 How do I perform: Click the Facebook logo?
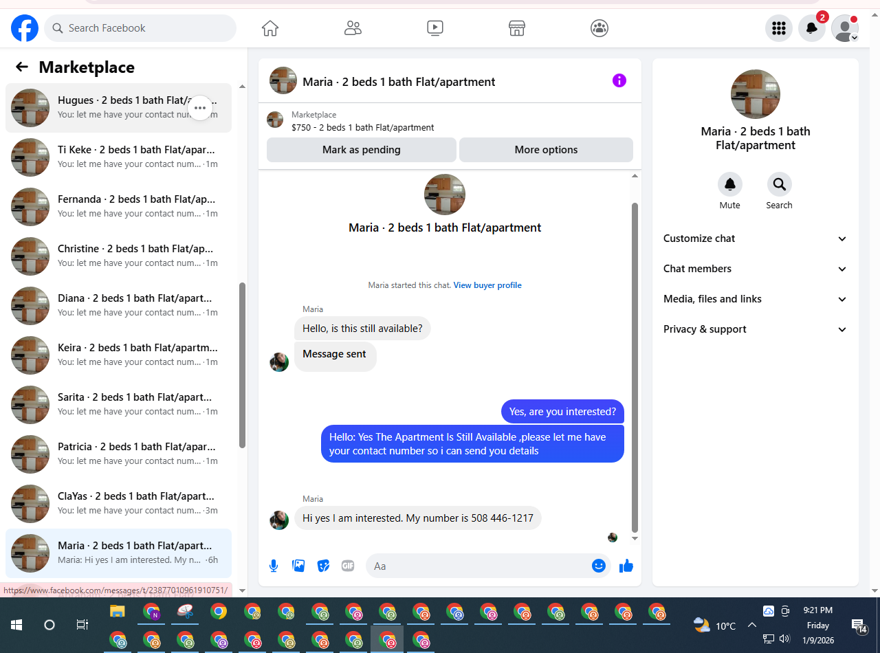coord(25,28)
